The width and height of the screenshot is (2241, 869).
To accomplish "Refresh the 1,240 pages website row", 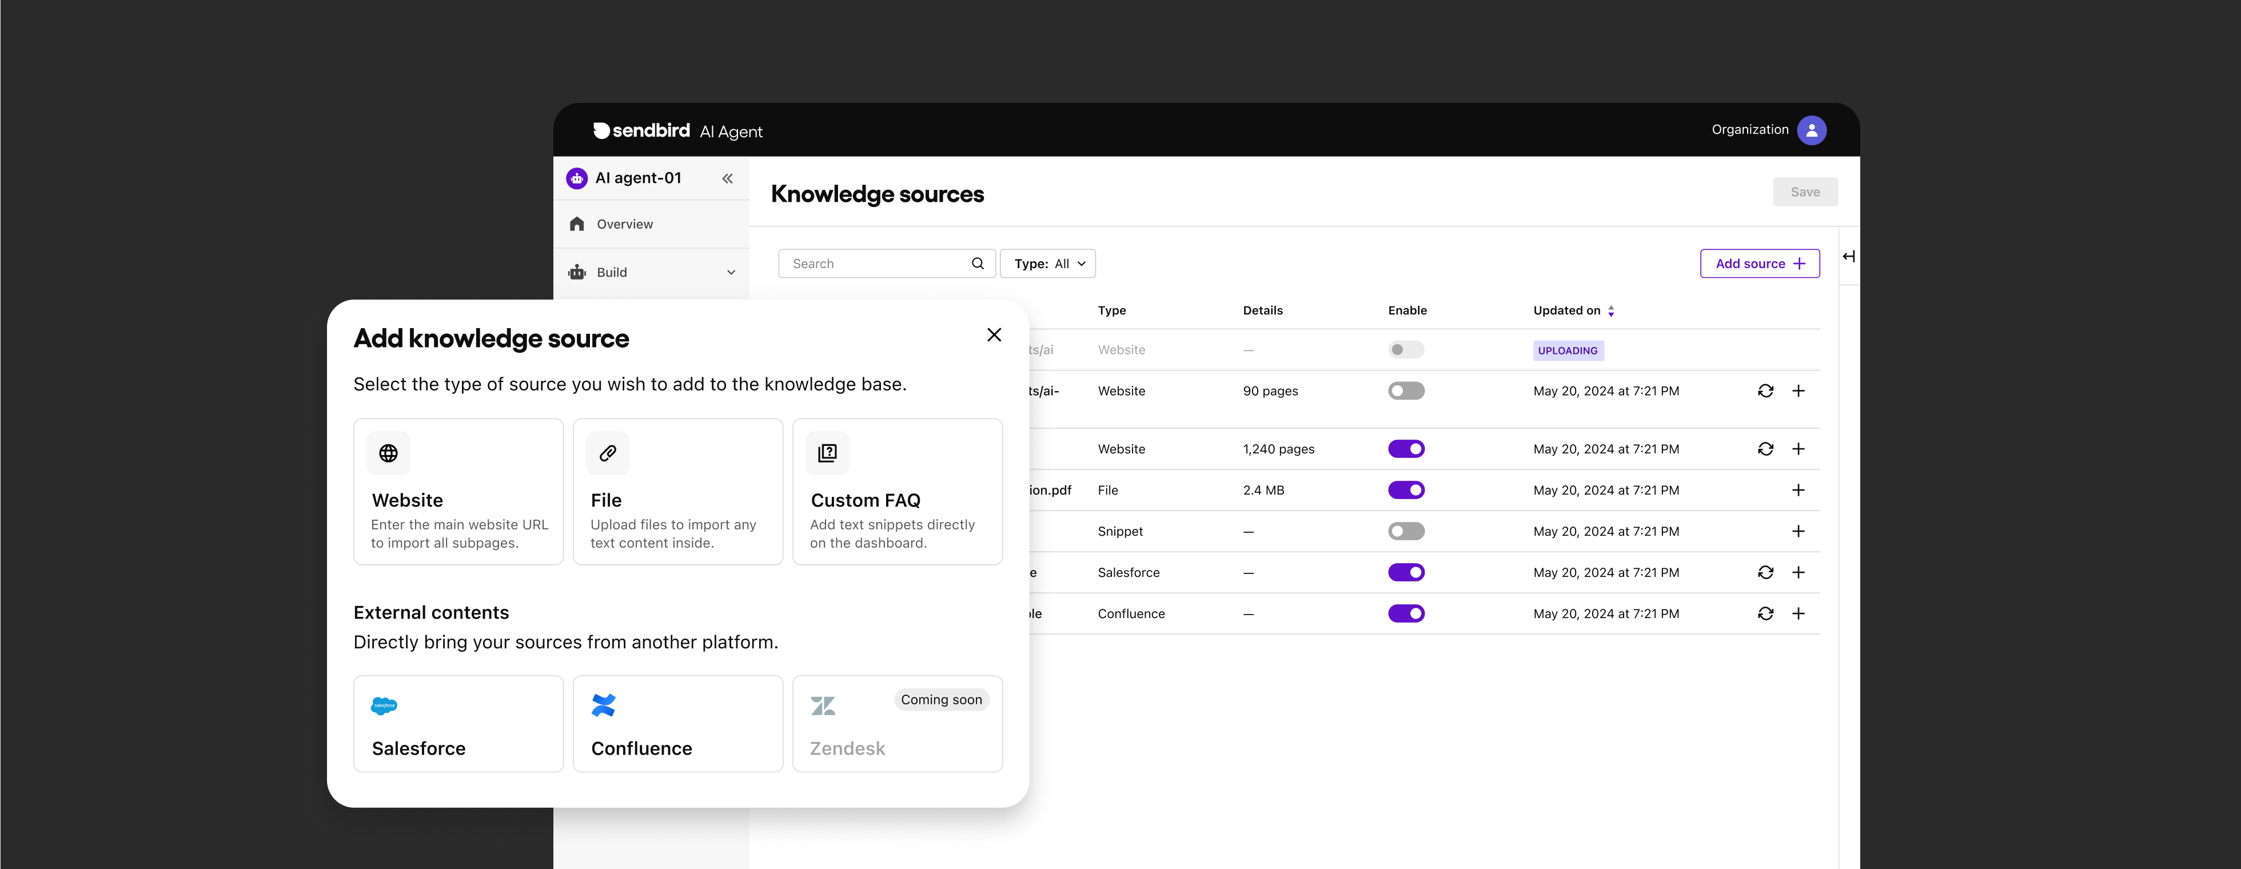I will click(x=1765, y=449).
